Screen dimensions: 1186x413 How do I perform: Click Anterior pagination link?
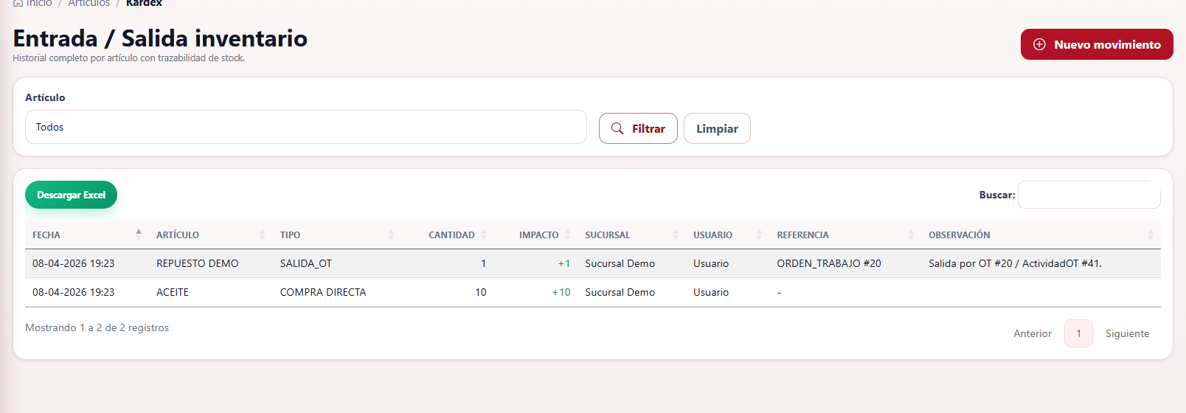[x=1033, y=333]
